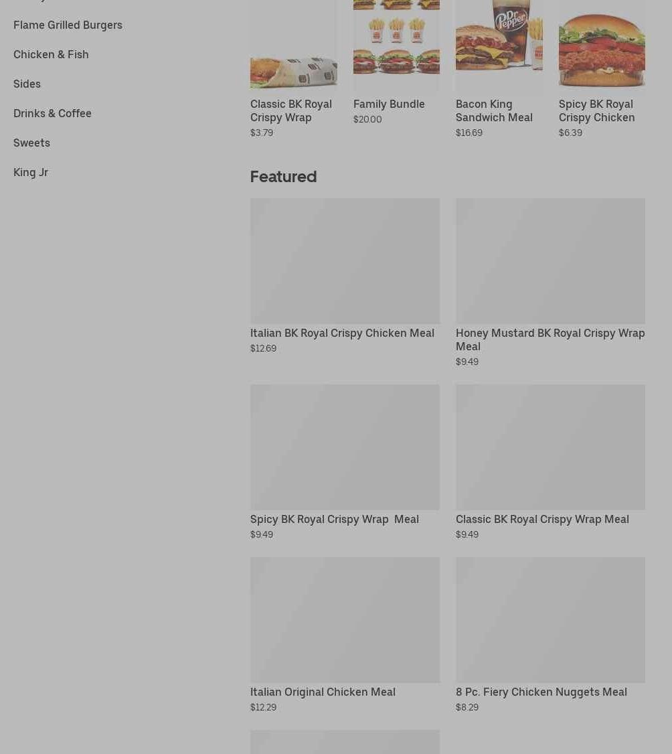672x754 pixels.
Task: Open the Drinks & Coffee menu section
Action: 52,113
